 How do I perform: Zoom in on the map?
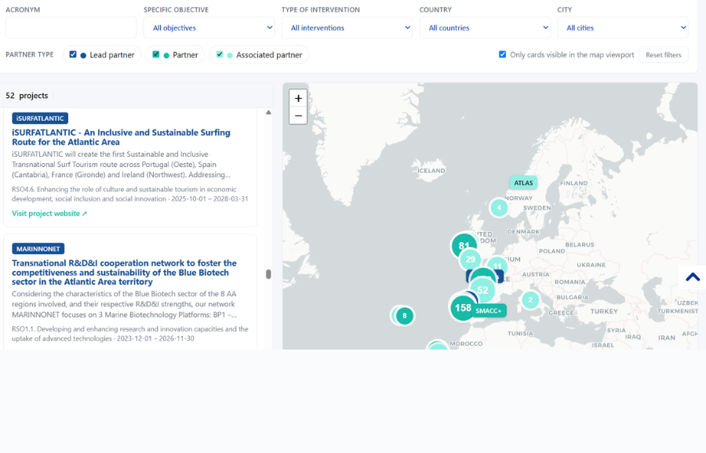point(298,98)
